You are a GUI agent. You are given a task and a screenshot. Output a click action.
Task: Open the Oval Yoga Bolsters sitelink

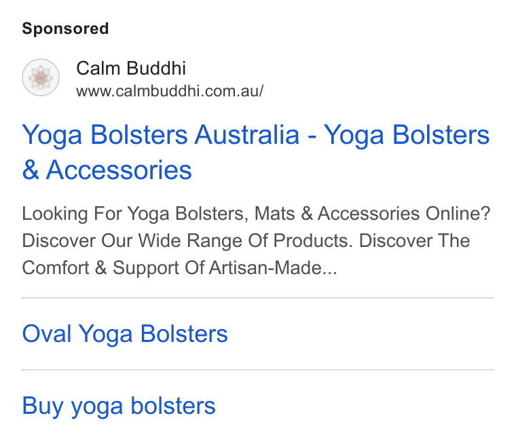[x=125, y=334]
